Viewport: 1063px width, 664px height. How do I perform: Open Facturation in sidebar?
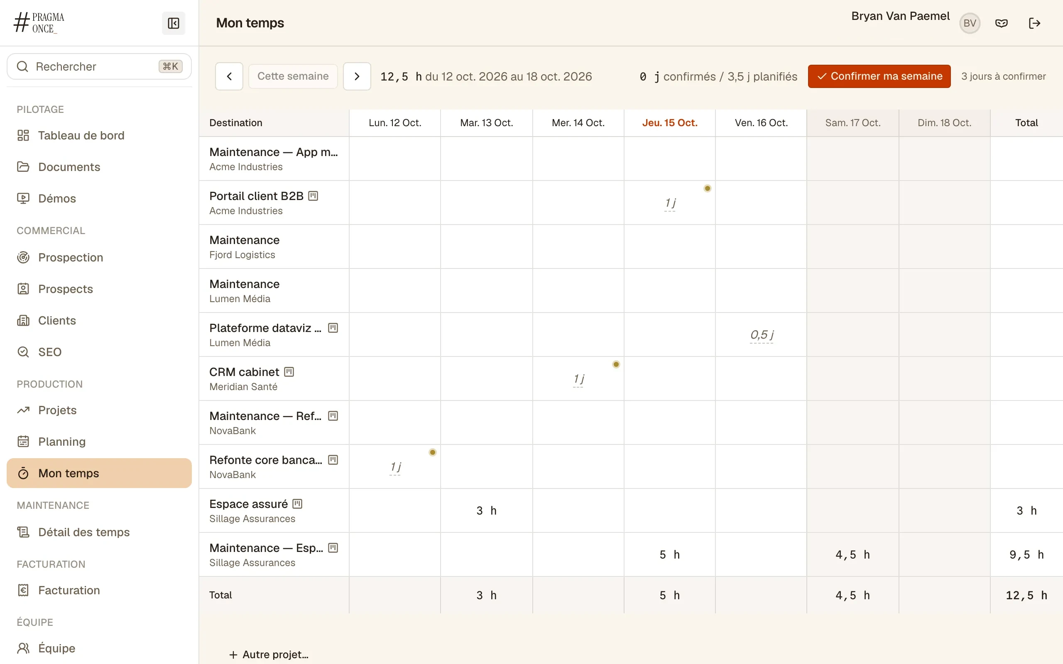(x=99, y=590)
